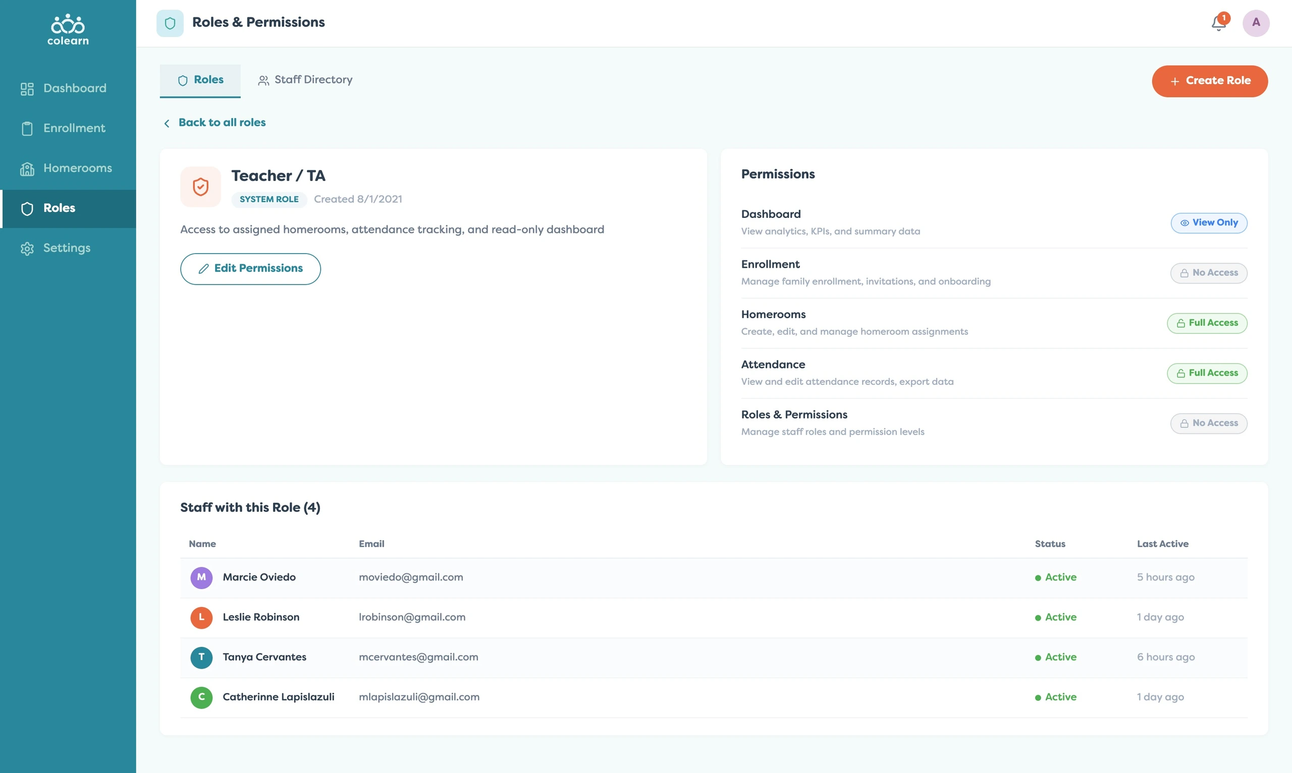Click Active status for Marcie Oviedo
The width and height of the screenshot is (1292, 773).
(1055, 577)
